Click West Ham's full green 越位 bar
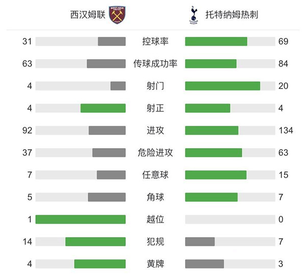Screen dimensions: 306x274 click(81, 219)
